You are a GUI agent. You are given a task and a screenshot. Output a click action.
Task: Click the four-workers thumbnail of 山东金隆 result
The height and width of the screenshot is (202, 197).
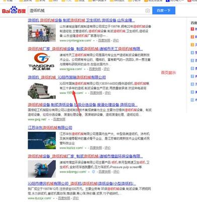42,33
